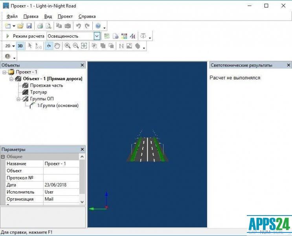
Task: Click the road model in 3D viewport
Action: click(x=147, y=149)
